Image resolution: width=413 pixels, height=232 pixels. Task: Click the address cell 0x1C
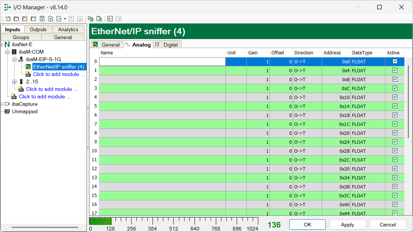336,124
